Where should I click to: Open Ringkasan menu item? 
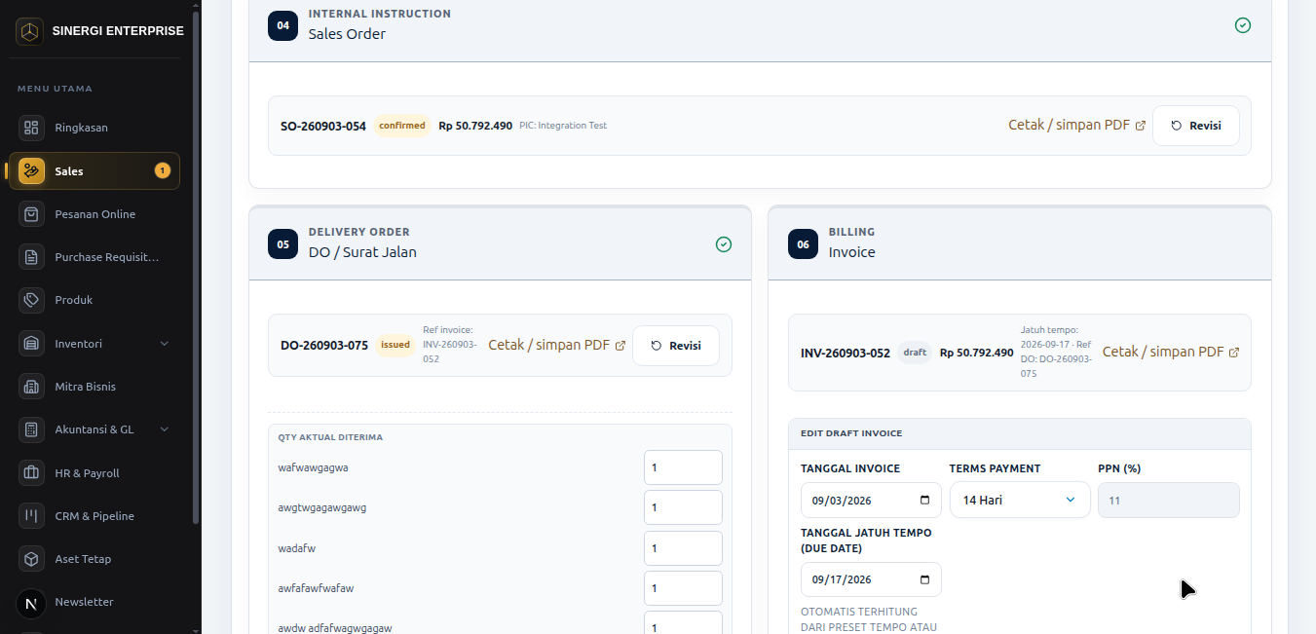(x=94, y=128)
